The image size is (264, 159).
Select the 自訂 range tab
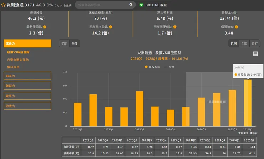(255, 43)
